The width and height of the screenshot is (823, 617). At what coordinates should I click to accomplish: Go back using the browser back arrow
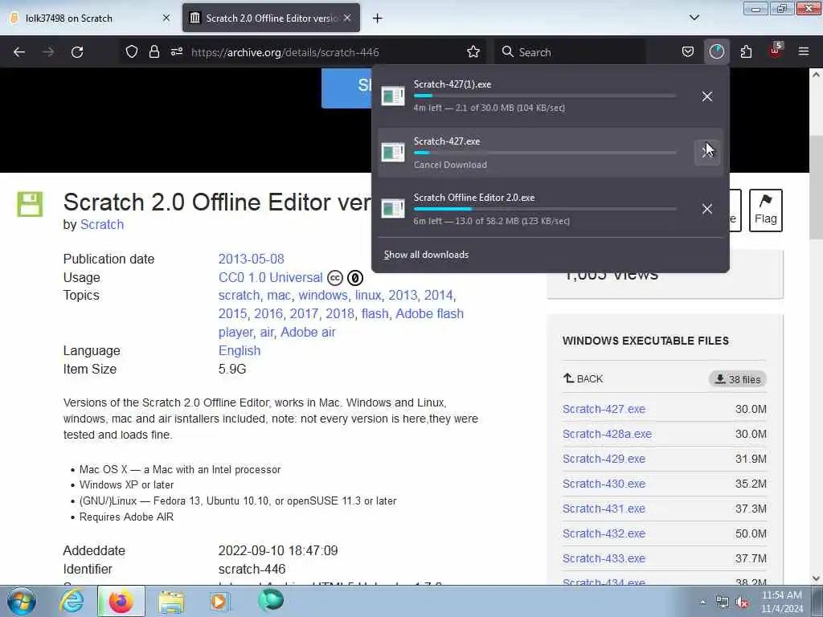(x=19, y=52)
